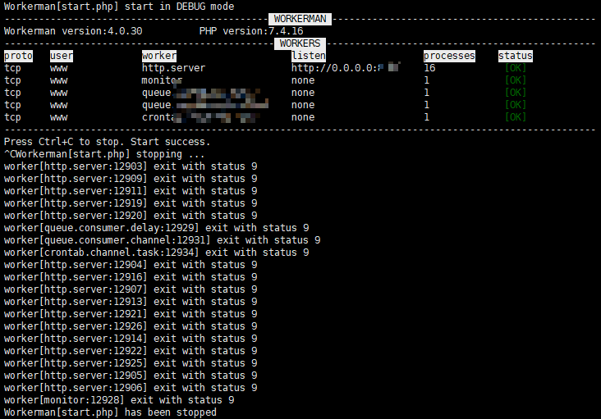The image size is (601, 419).
Task: Click the 'worker[monitor:12928]' exit line
Action: point(119,400)
